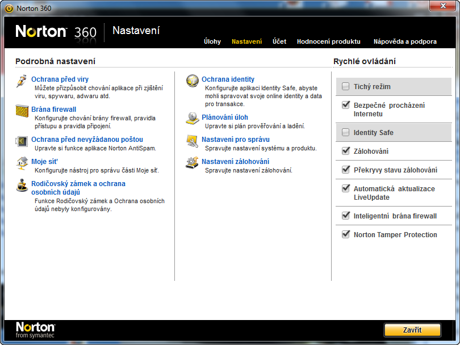Uncheck the Zálohování checkbox
Viewport: 460px width, 345px height.
click(x=346, y=151)
